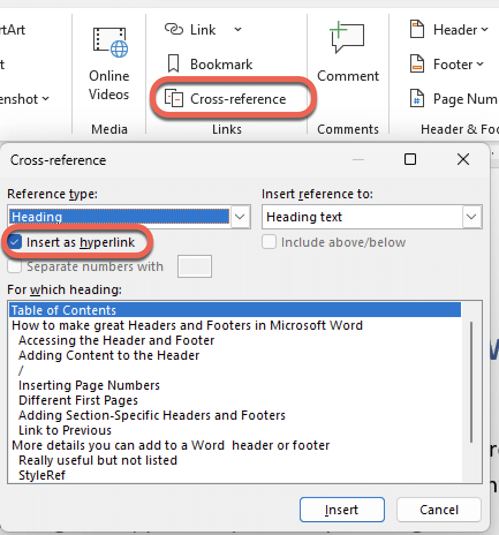Click Cancel to dismiss the dialog
This screenshot has height=535, width=499.
[438, 510]
